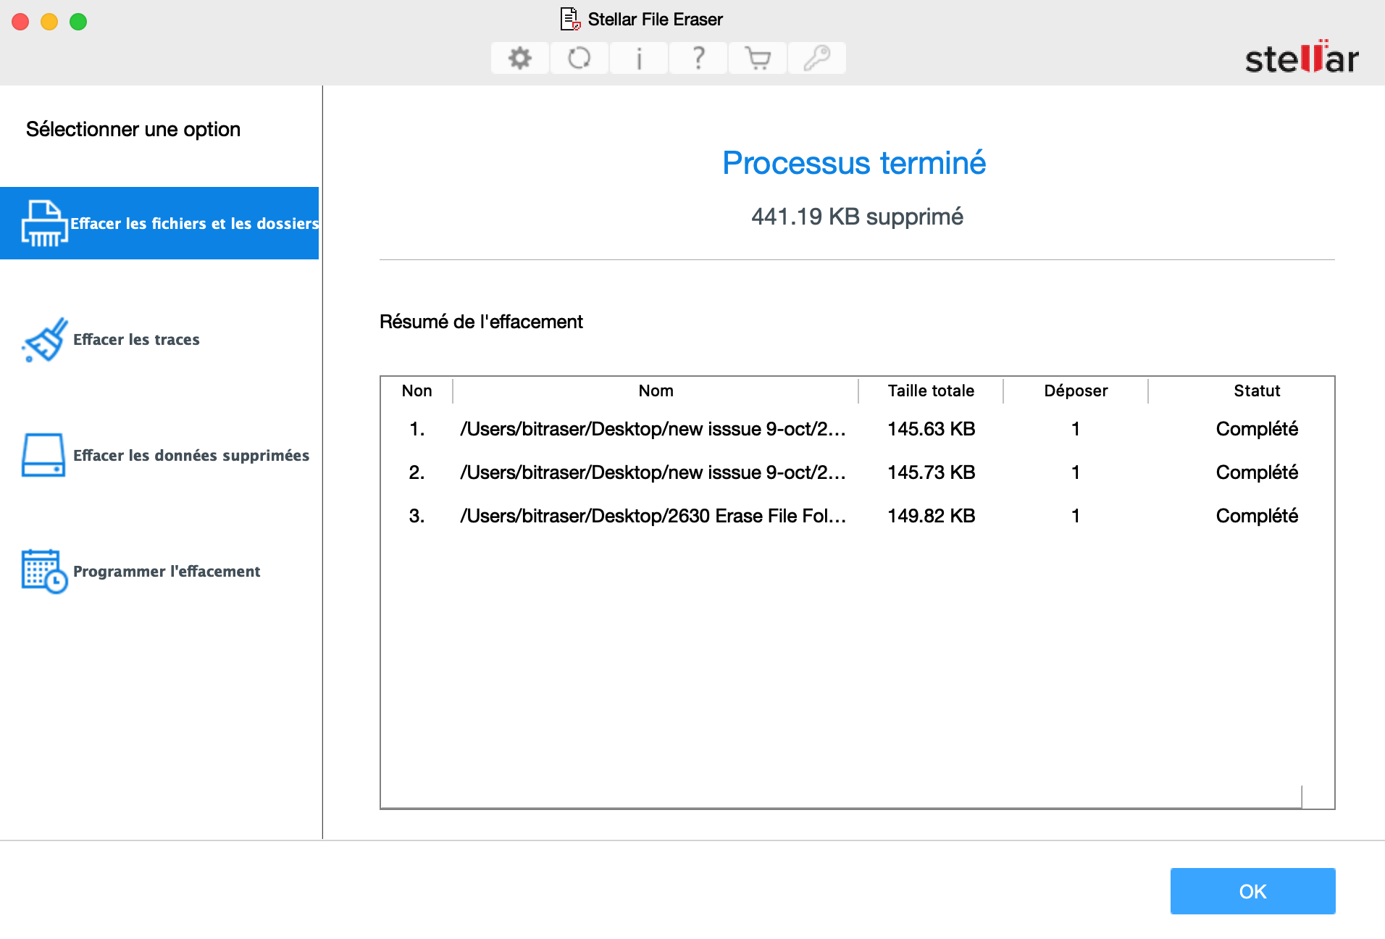Click the Sélectionner une option heading
The image size is (1385, 939).
pyautogui.click(x=133, y=129)
